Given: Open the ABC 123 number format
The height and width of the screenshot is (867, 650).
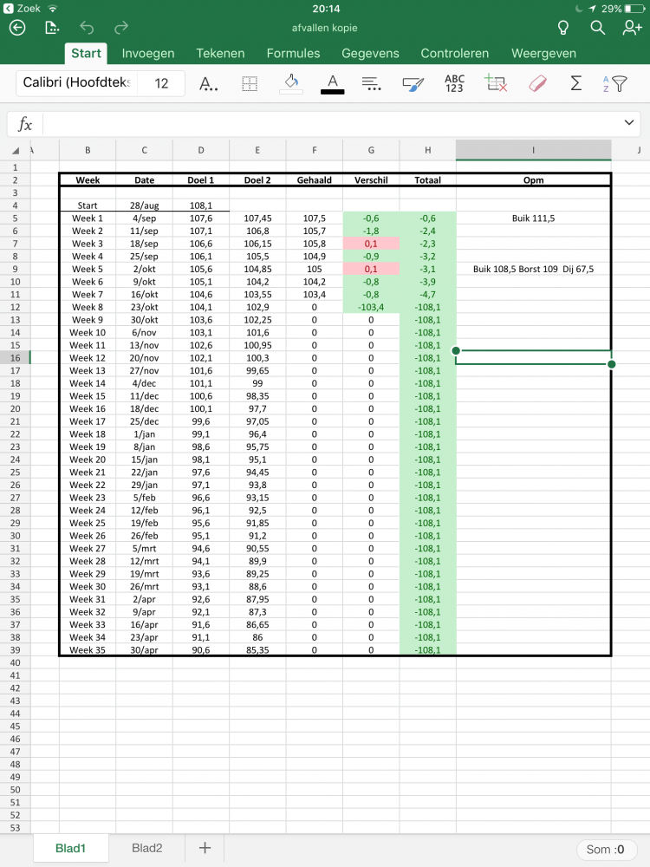Looking at the screenshot, I should tap(454, 83).
